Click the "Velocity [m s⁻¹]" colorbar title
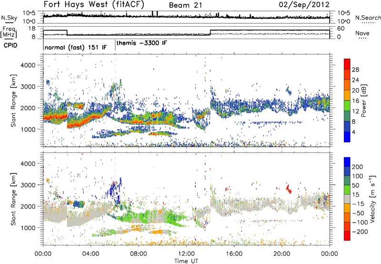Viewport: 381px width, 264px height. [x=372, y=199]
